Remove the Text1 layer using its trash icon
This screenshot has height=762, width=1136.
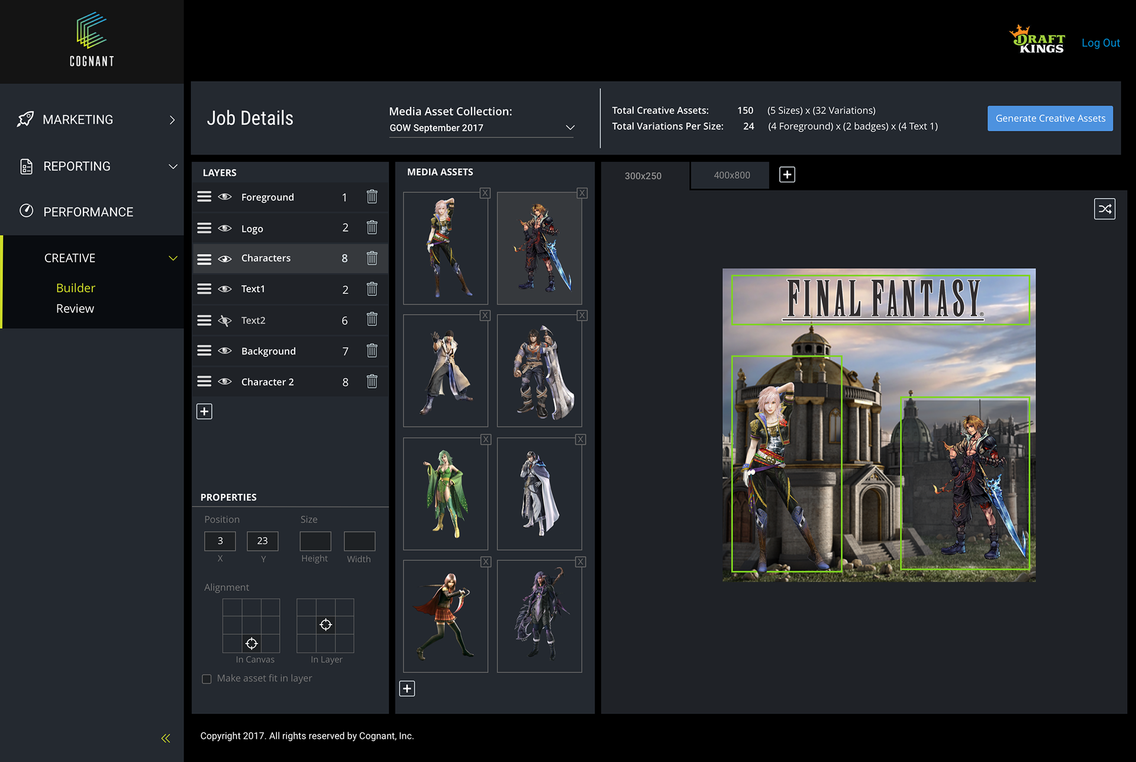pyautogui.click(x=372, y=289)
